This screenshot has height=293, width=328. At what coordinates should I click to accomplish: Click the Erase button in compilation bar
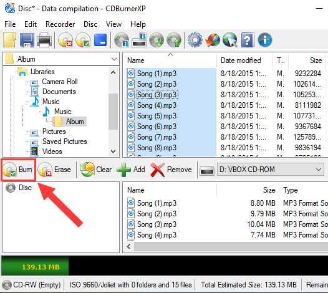54,170
